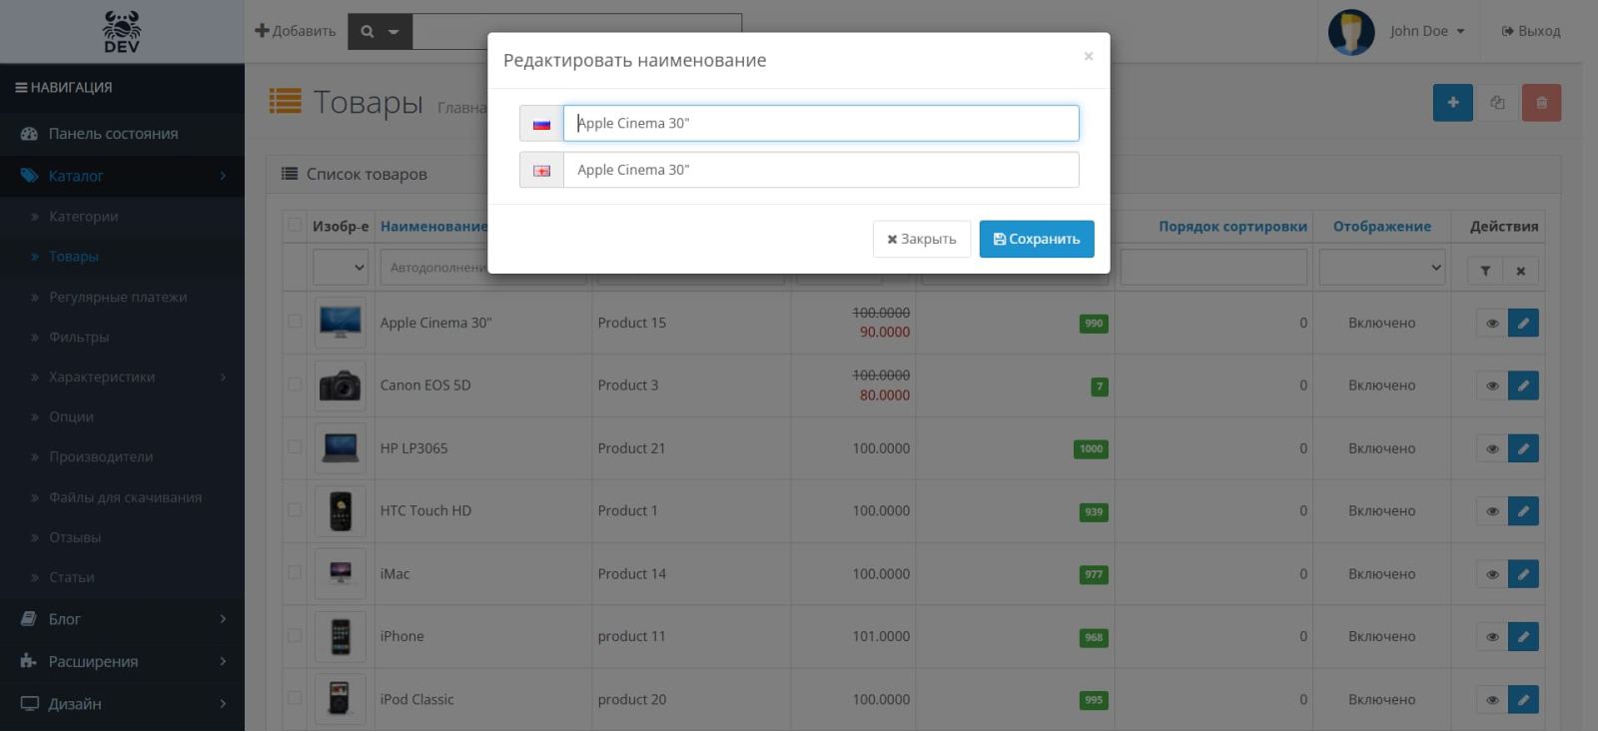1598x732 pixels.
Task: Focus the English name input field
Action: point(821,170)
